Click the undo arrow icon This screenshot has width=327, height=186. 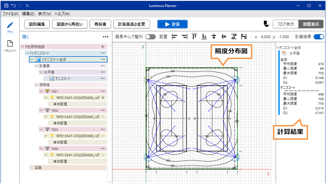point(13,6)
